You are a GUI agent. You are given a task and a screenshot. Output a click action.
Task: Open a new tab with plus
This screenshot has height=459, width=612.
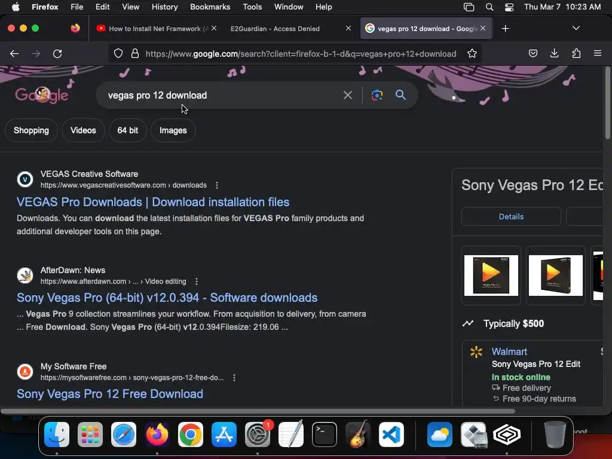(x=506, y=29)
